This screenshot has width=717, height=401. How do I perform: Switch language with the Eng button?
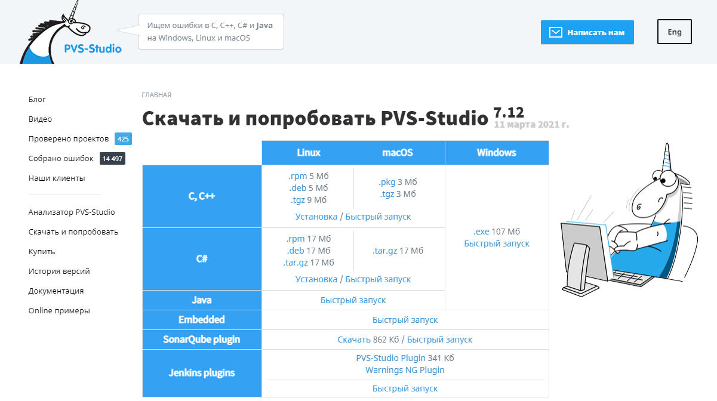tap(674, 32)
